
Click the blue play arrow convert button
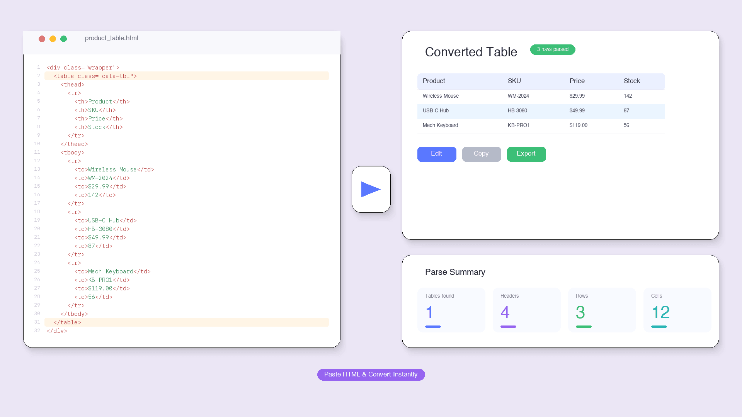[x=371, y=189]
